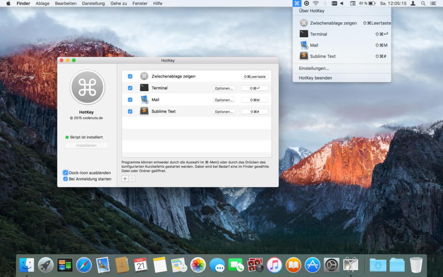
Task: Click the shortcut field in Terminal row
Action: coord(255,88)
